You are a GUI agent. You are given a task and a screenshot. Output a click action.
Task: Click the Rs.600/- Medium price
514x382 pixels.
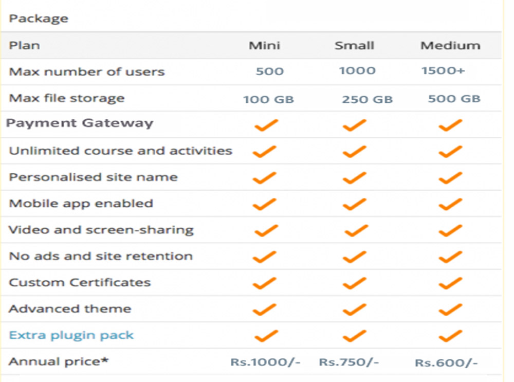point(446,363)
